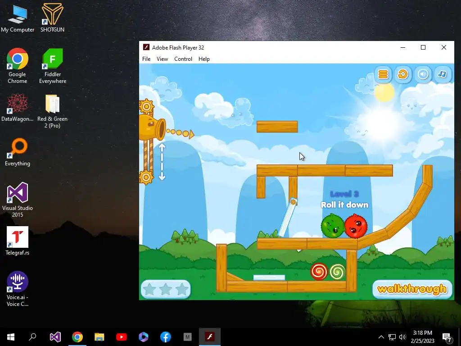Select Fiddler Everywhere desktop shortcut
The image size is (461, 346).
tap(53, 66)
